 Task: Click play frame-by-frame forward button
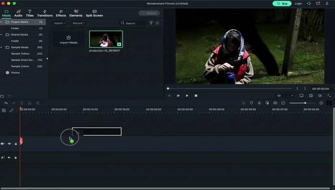tap(178, 96)
